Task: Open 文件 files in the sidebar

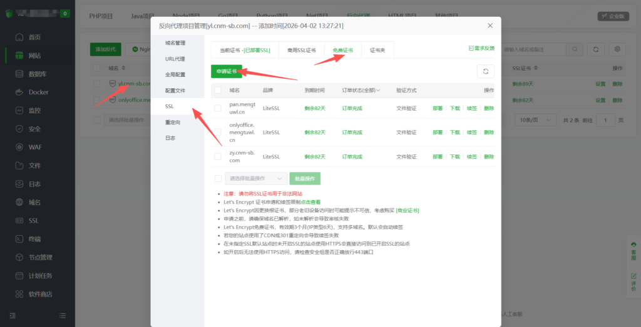Action: coord(34,166)
